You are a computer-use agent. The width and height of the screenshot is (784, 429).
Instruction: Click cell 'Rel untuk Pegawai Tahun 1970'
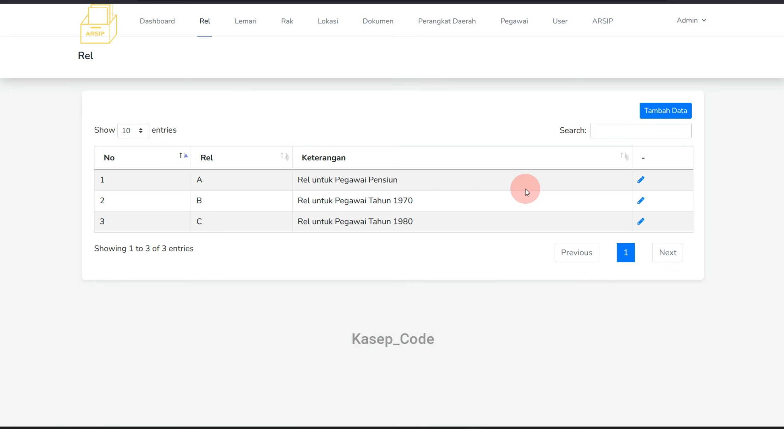pyautogui.click(x=462, y=201)
